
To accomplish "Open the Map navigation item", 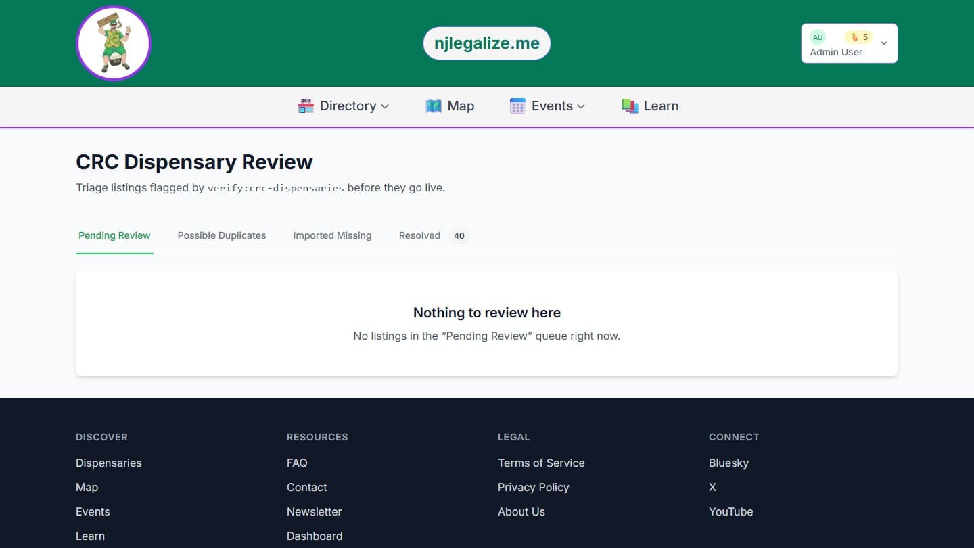I will tap(450, 106).
